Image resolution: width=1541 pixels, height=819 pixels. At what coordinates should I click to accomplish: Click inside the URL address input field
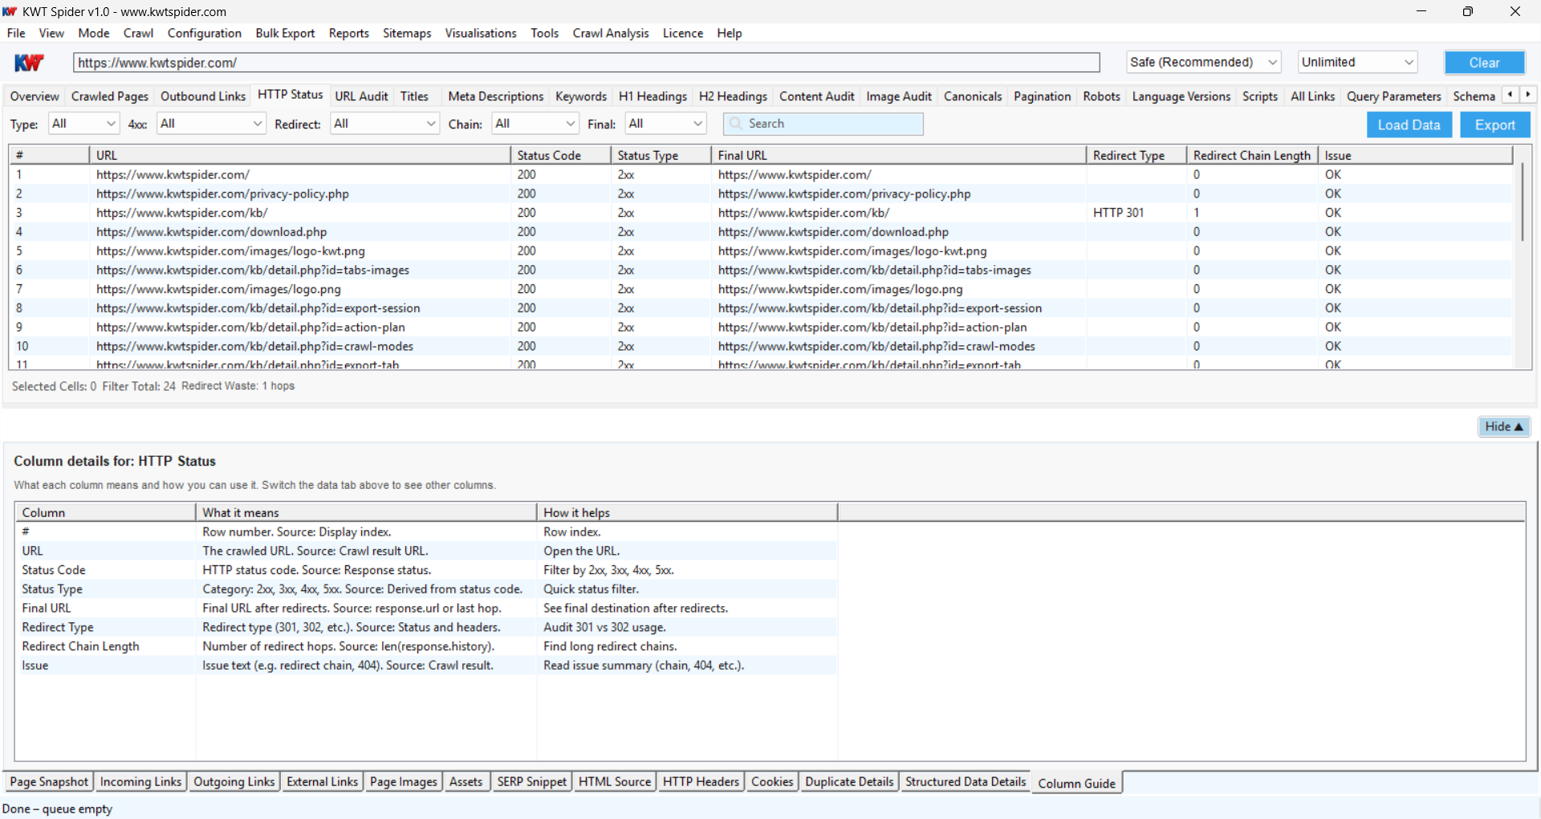click(x=562, y=62)
